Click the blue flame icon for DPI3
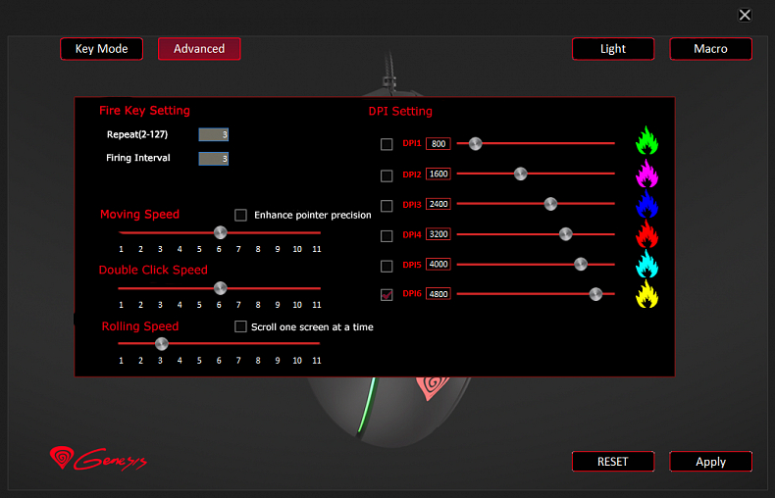Screen dimensions: 775x498 tap(646, 204)
